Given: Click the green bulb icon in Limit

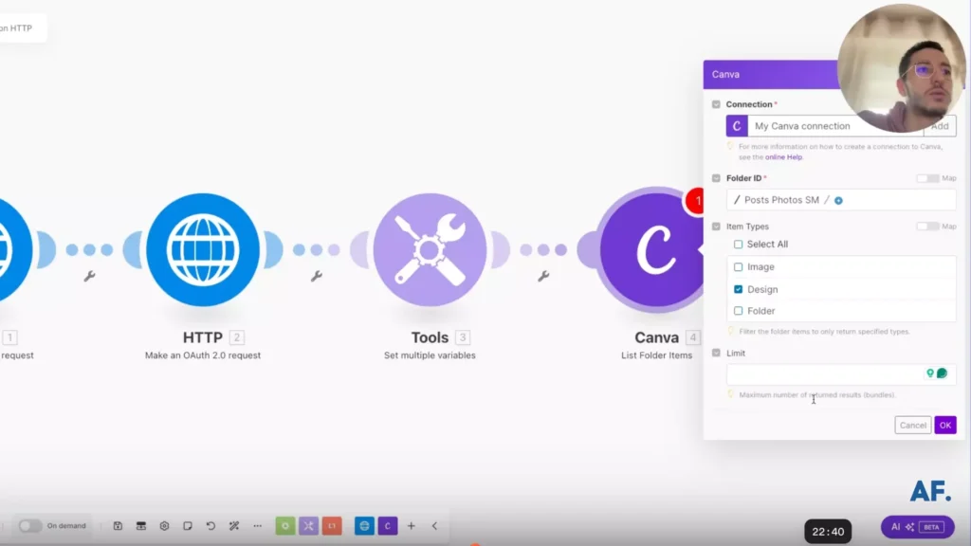Looking at the screenshot, I should pyautogui.click(x=929, y=373).
